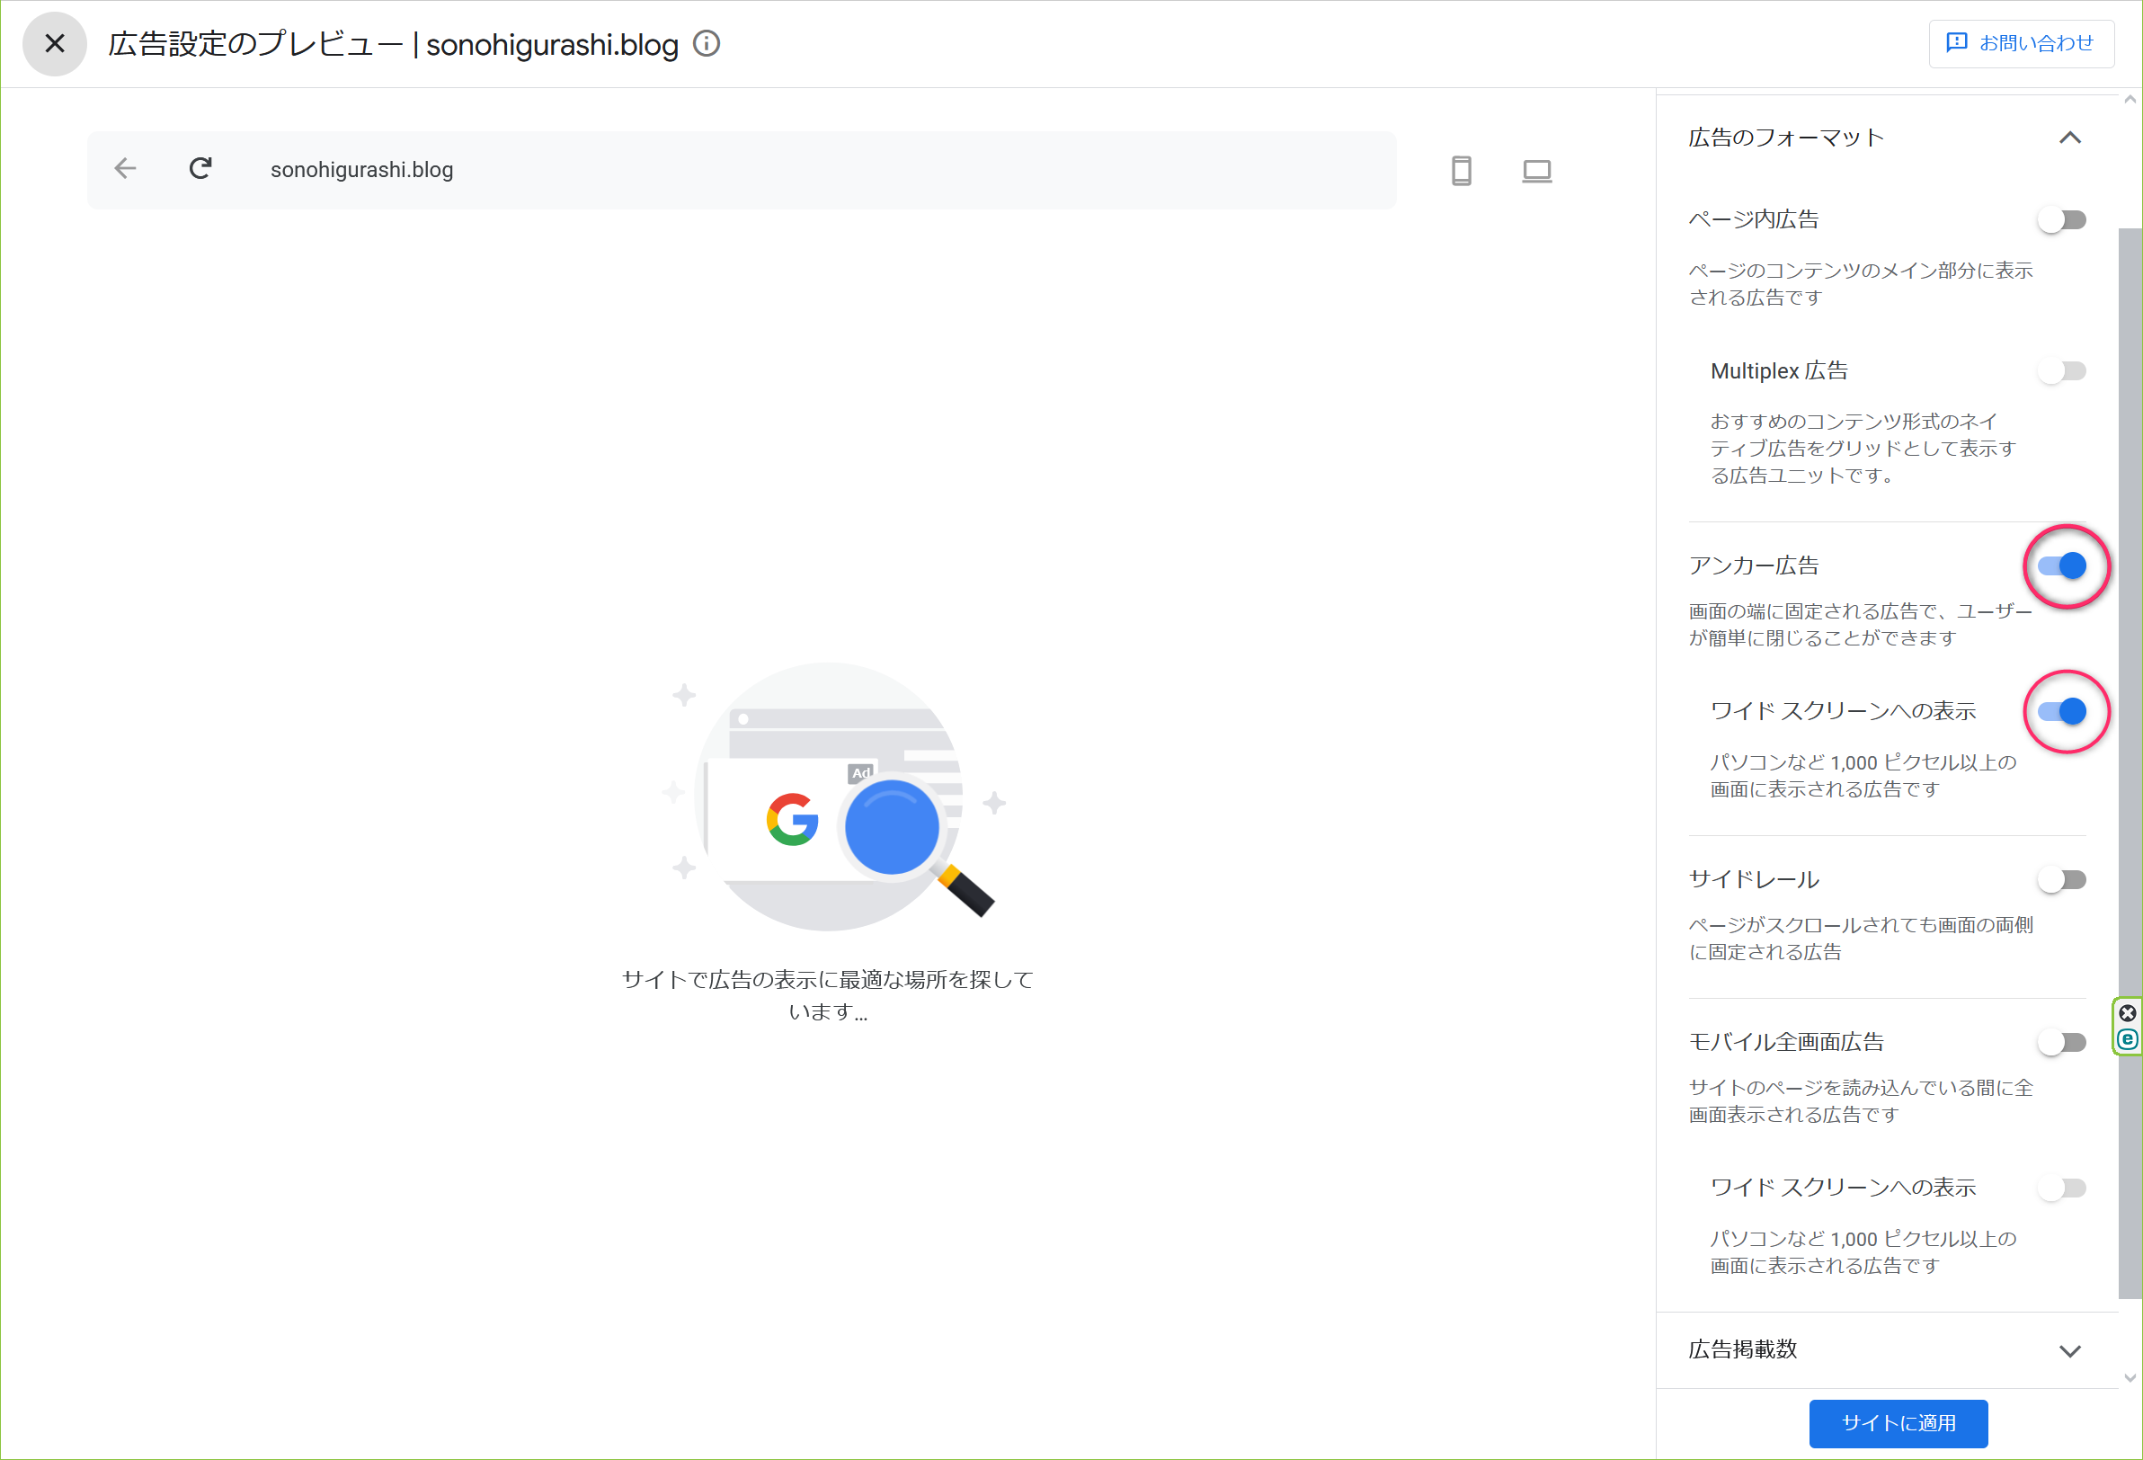This screenshot has width=2143, height=1460.
Task: Click the お問い合わせ contact button
Action: tap(2022, 43)
